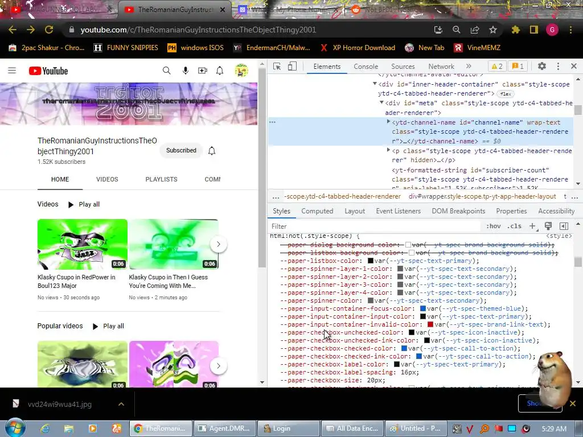Screen dimensions: 583x437
Task: Click the --paper-input-container-invalid-color red swatch
Action: point(430,324)
